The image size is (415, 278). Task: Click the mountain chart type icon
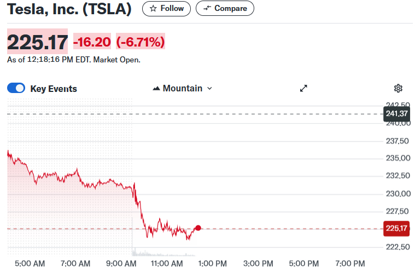coord(156,89)
